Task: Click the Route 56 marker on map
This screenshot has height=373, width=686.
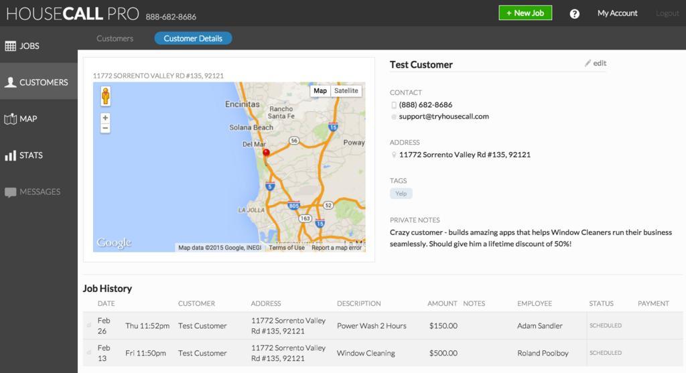Action: [294, 141]
